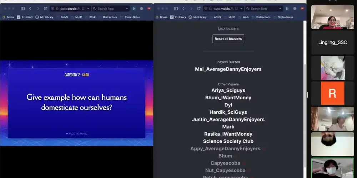Reload the docs.google page in left window
Image resolution: width=357 pixels, height=178 pixels.
(x=45, y=9)
